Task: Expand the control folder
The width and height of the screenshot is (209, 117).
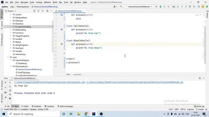Action: [x=10, y=14]
